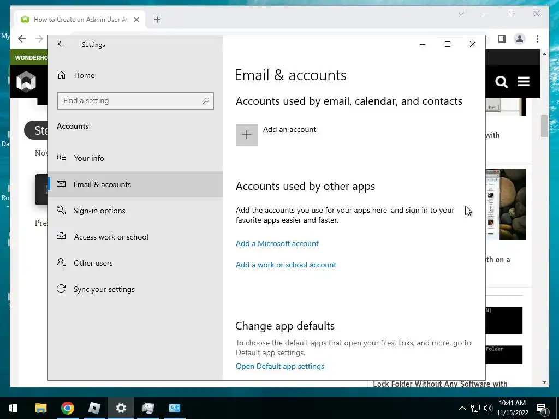Click the Other users person-plus icon
The width and height of the screenshot is (559, 419).
pyautogui.click(x=61, y=262)
